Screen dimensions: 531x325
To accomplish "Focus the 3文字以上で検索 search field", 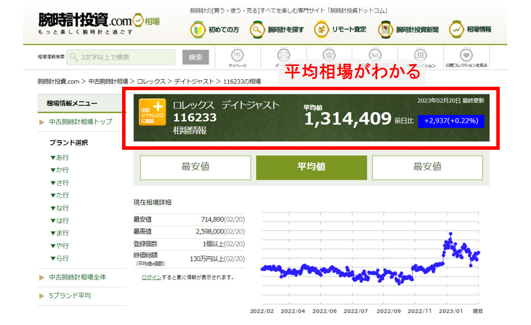I will click(121, 57).
